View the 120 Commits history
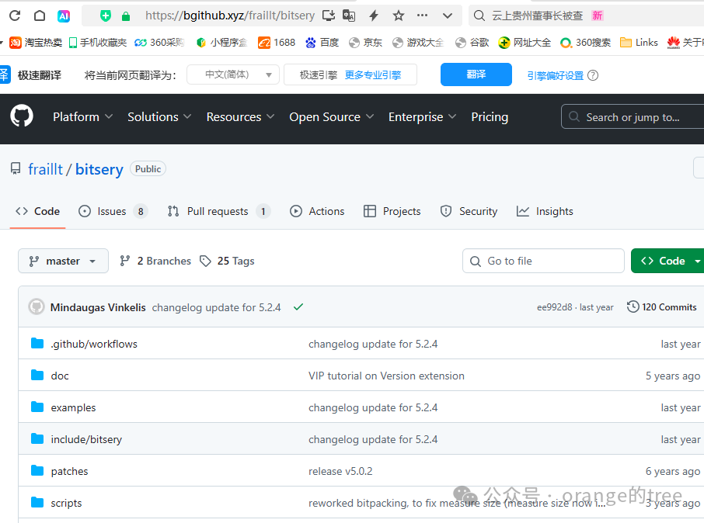This screenshot has height=523, width=704. pyautogui.click(x=662, y=307)
